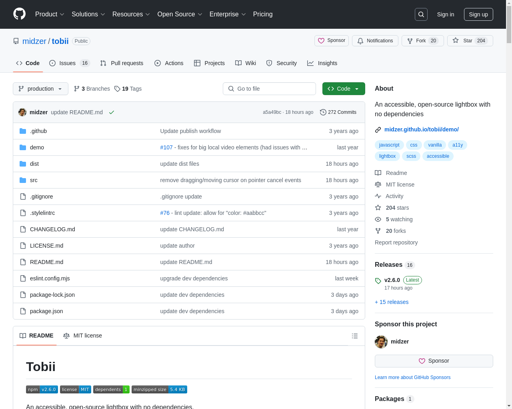View the 272 Commits history
Viewport: 512px width, 409px height.
338,112
